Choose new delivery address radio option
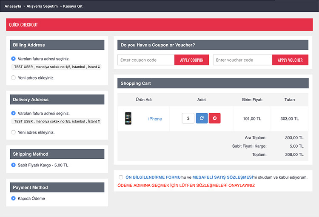 (14, 132)
